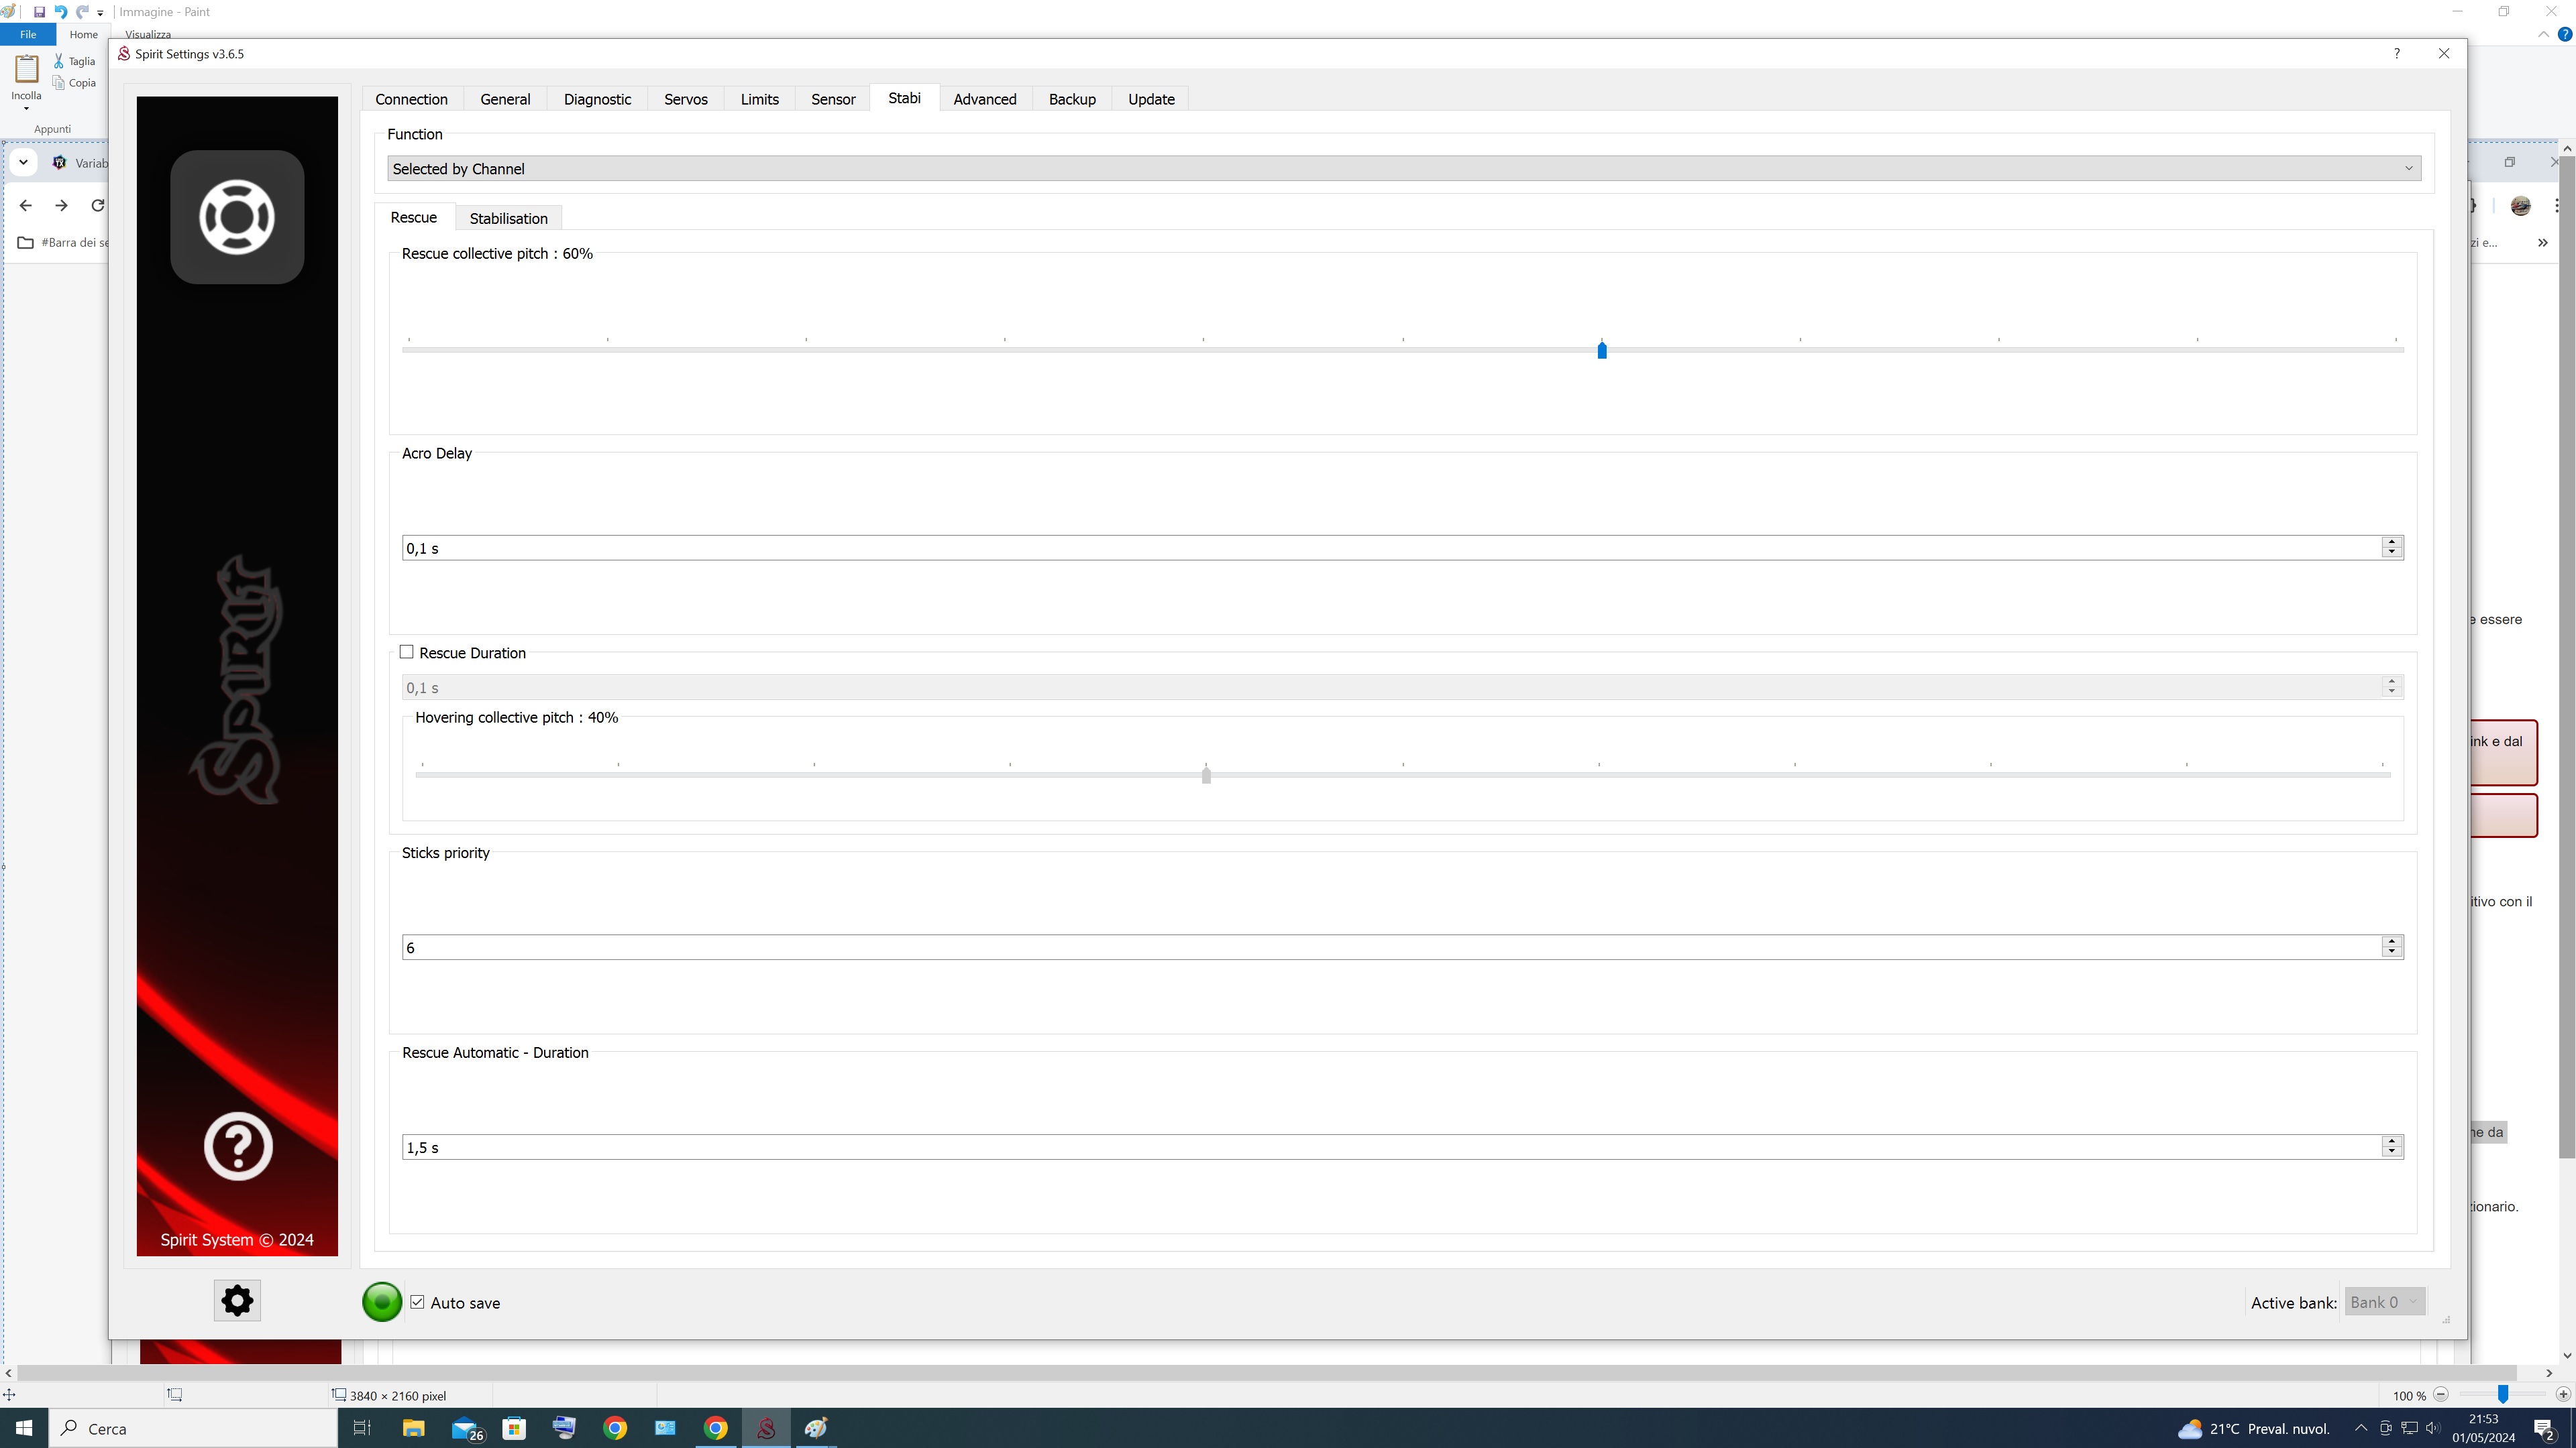Go to the Advanced tab

tap(984, 99)
